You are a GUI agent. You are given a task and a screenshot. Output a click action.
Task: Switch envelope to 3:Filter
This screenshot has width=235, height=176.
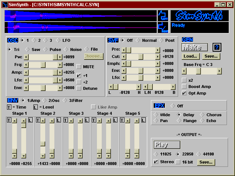pyautogui.click(x=62, y=100)
